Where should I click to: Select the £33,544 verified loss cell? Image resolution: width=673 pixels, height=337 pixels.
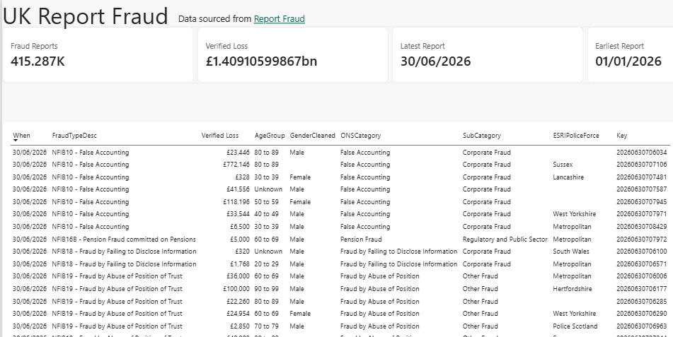(237, 214)
